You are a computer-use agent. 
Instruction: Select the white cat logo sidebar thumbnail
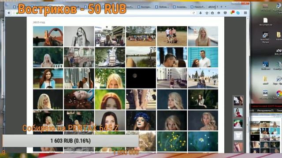(238, 136)
